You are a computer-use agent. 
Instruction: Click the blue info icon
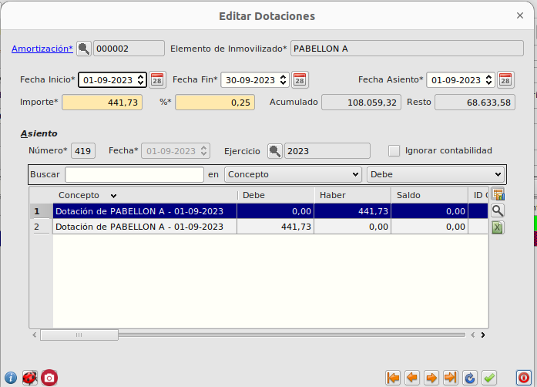[x=11, y=378]
